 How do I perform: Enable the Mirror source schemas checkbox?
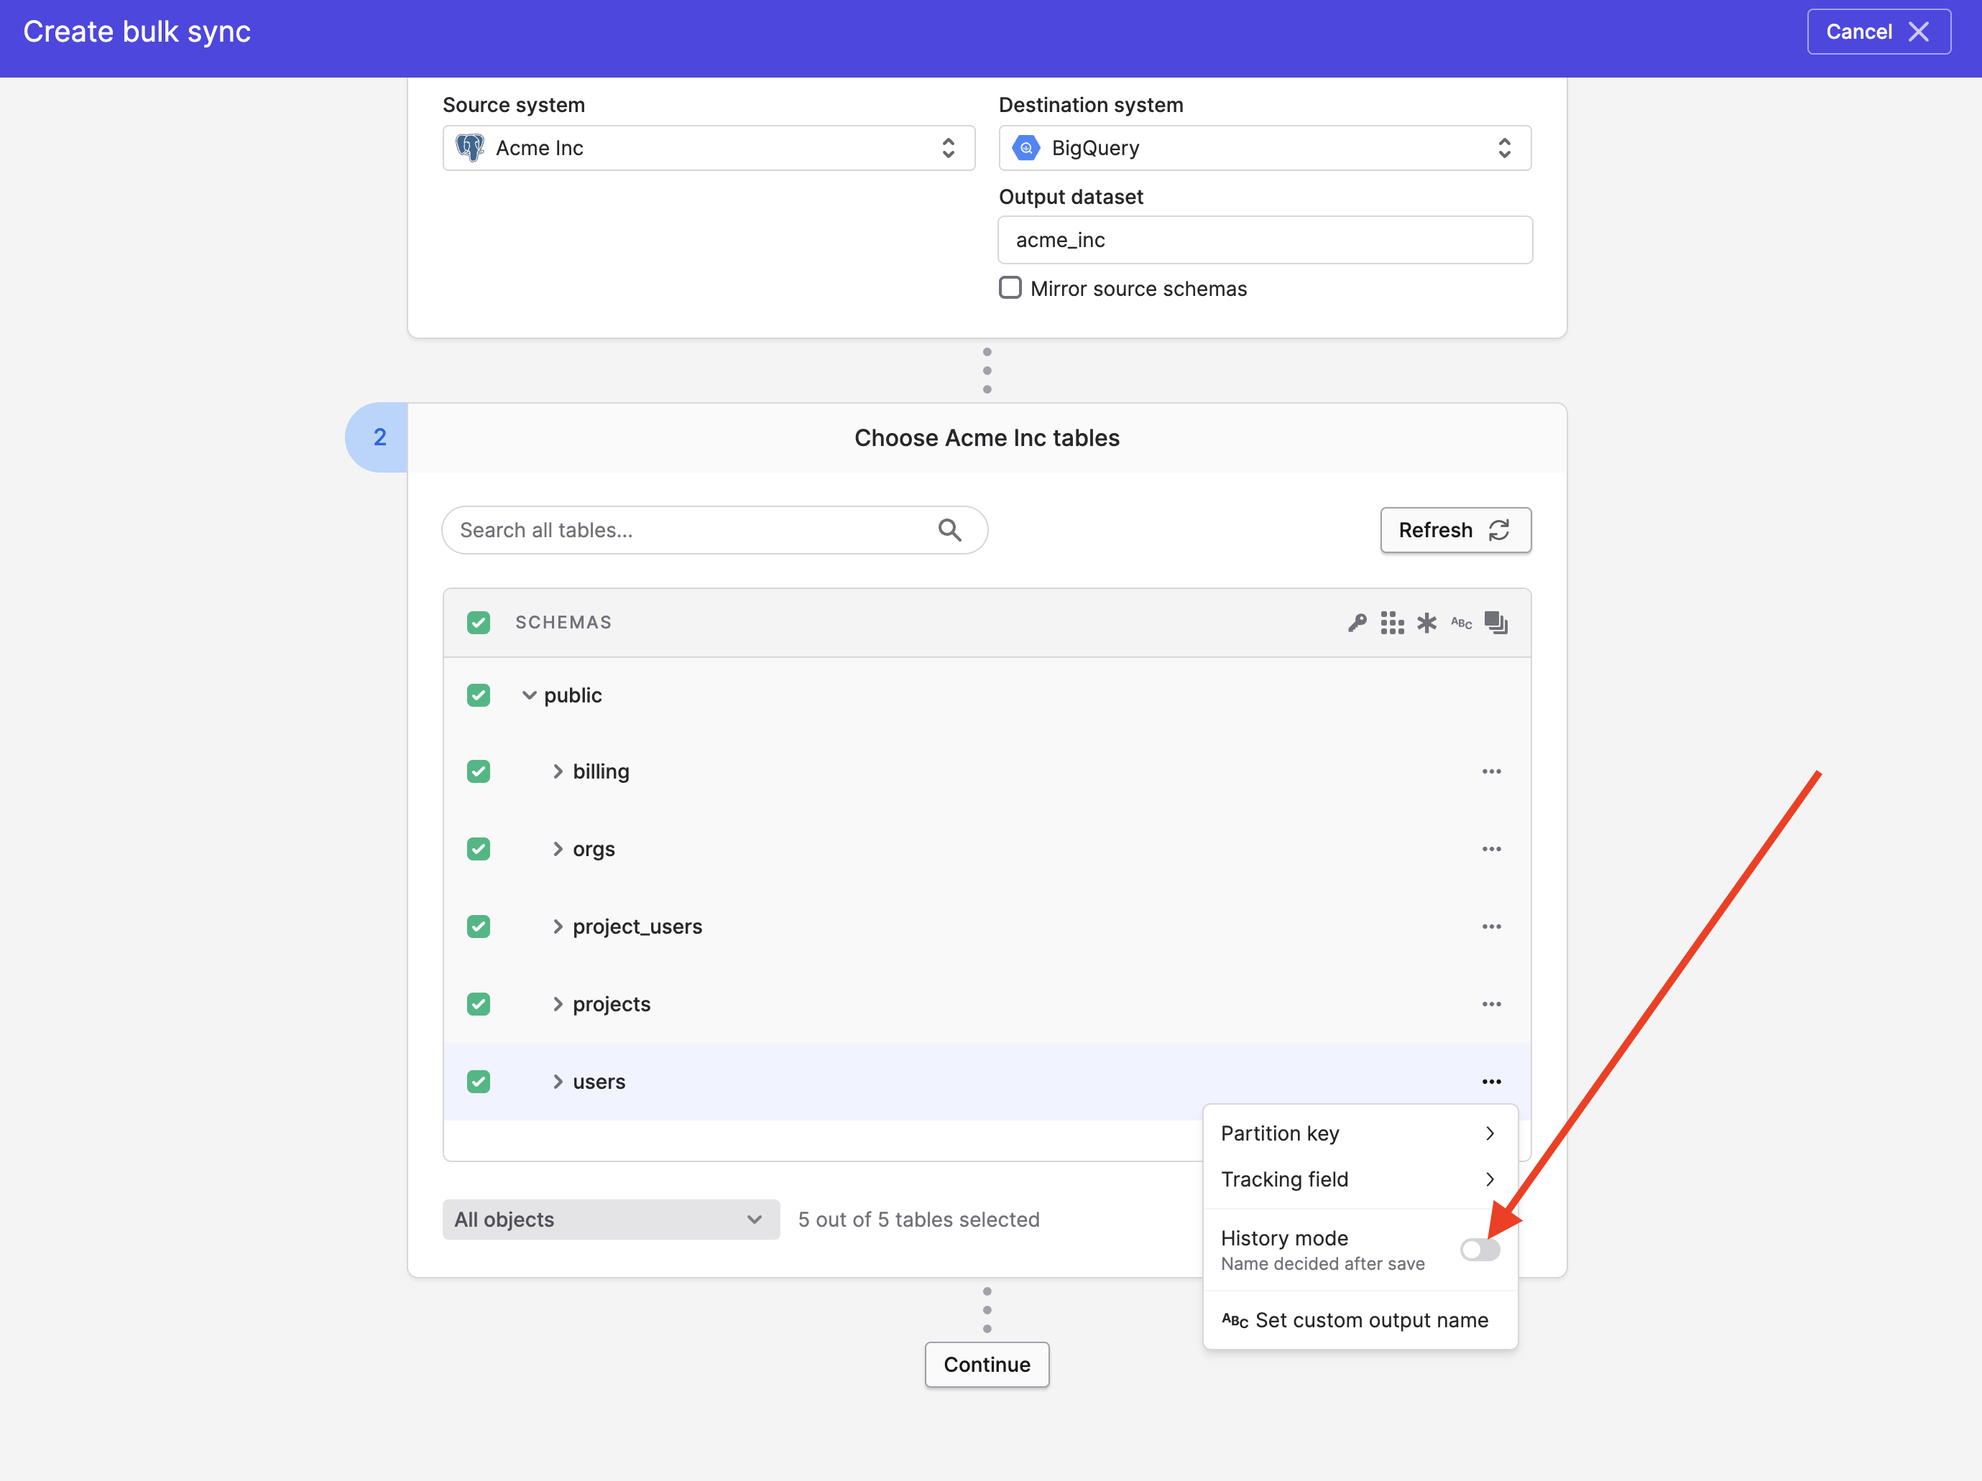(1010, 288)
